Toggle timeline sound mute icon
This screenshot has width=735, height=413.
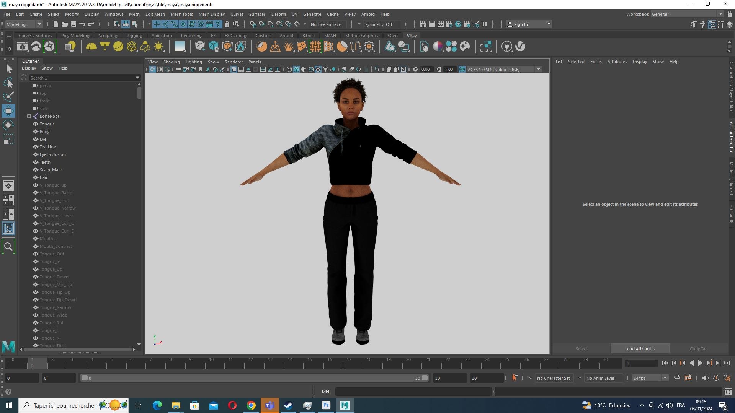coord(705,378)
